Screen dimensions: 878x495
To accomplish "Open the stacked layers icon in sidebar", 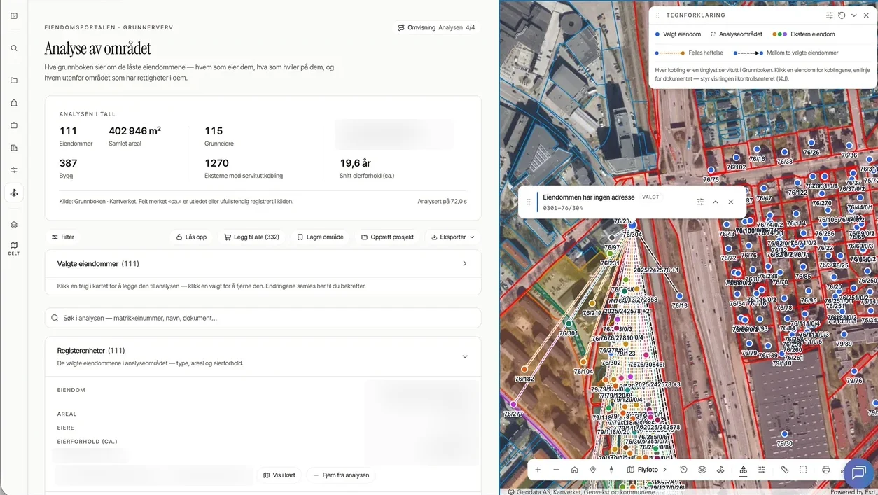I will [14, 225].
